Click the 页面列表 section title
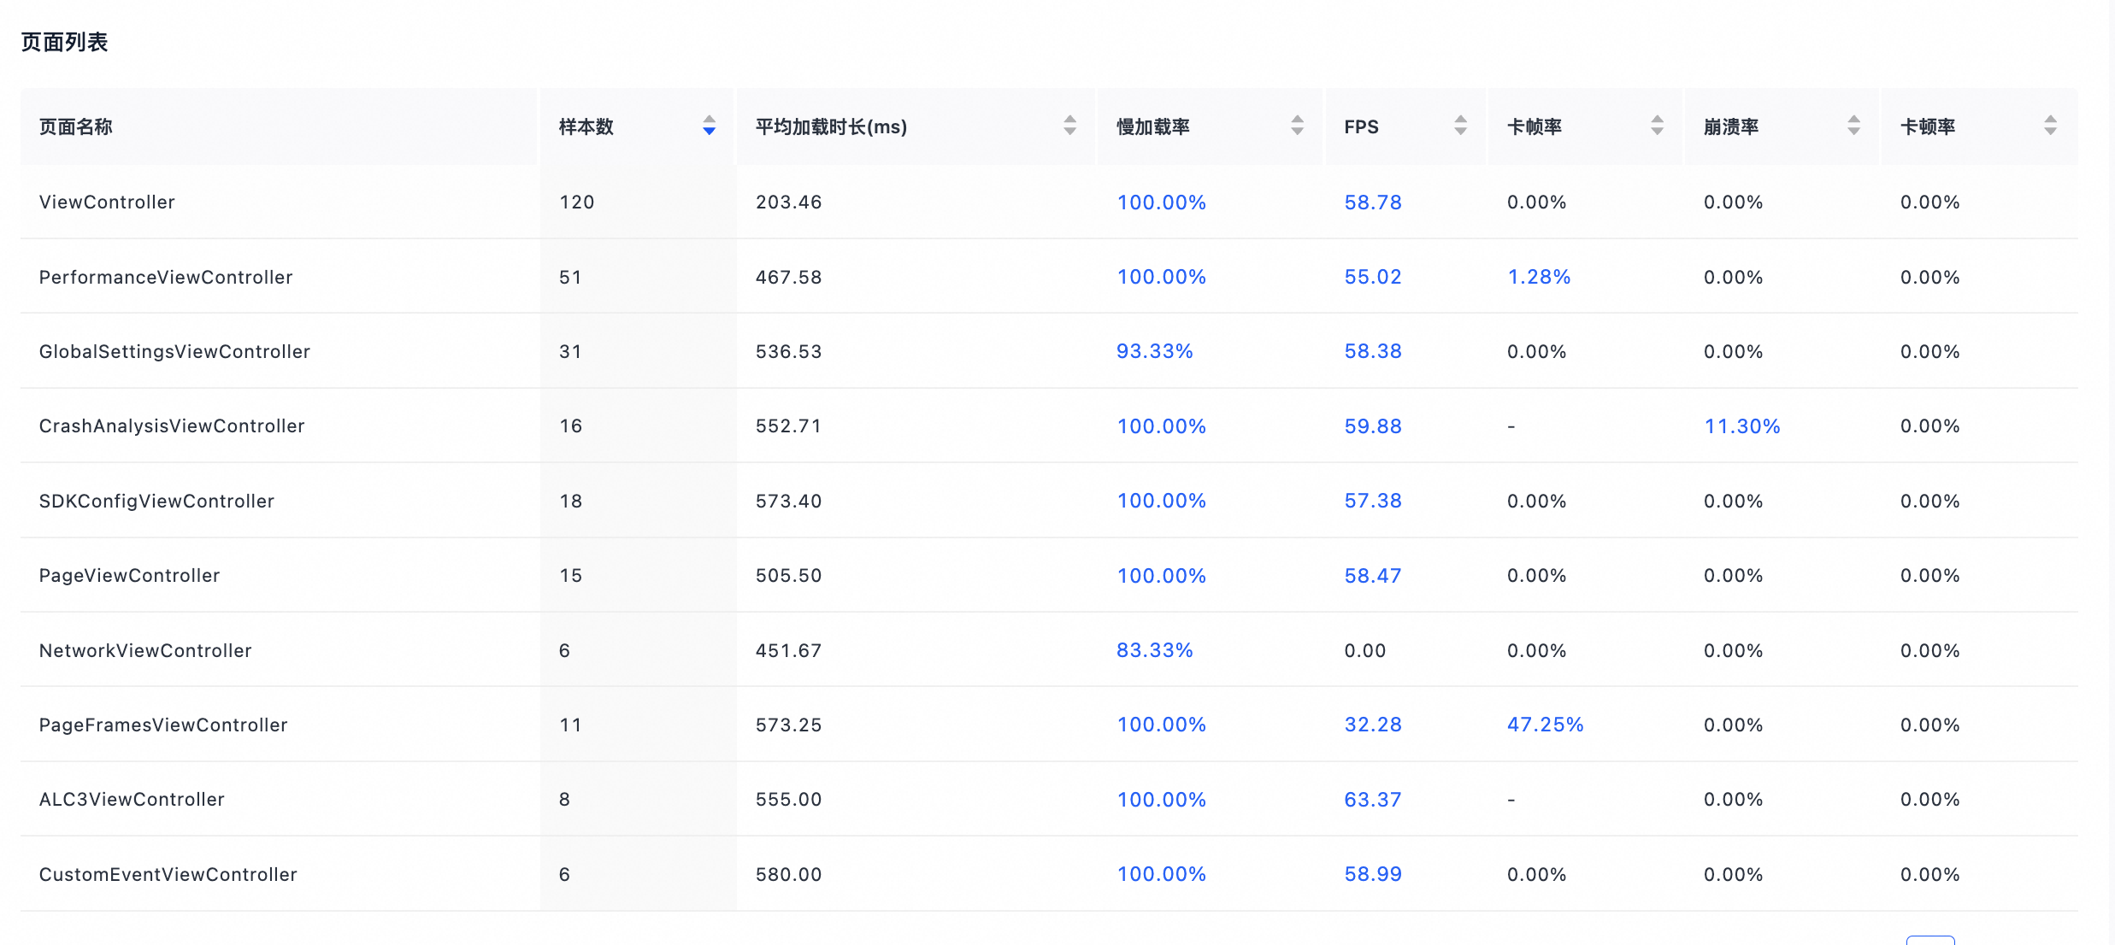Screen dimensions: 2115x945 [64, 42]
